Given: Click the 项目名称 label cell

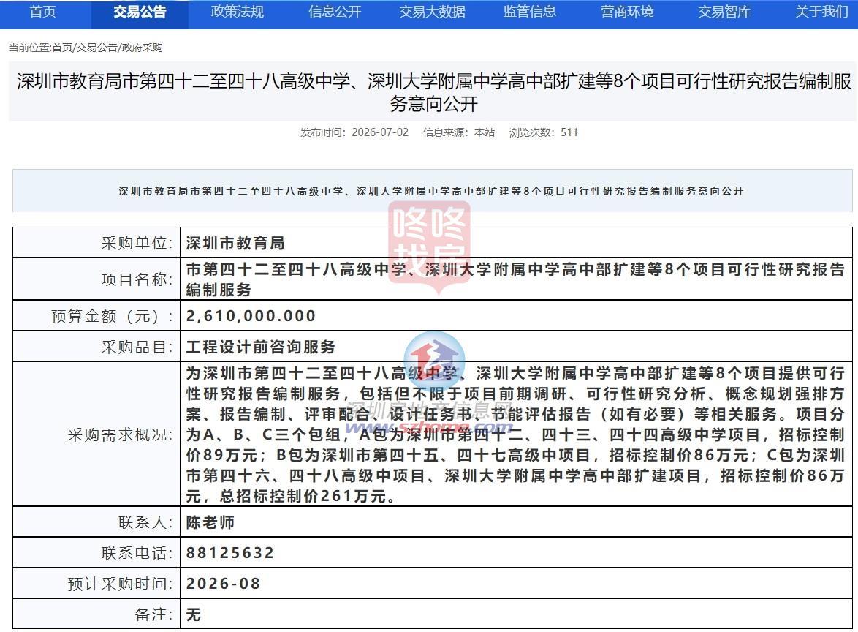Looking at the screenshot, I should (x=97, y=279).
